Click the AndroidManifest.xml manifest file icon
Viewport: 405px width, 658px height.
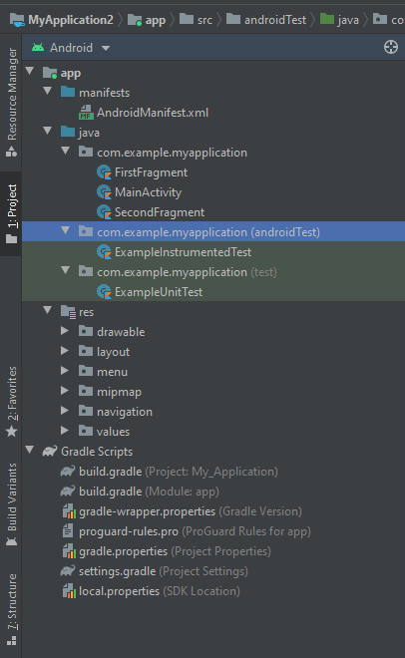(86, 113)
